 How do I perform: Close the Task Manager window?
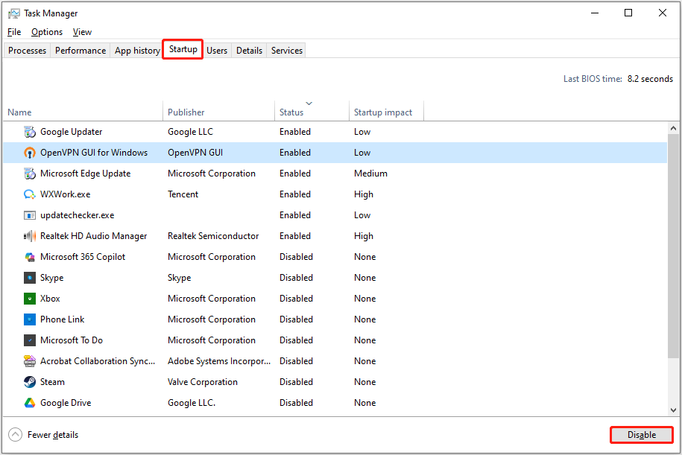coord(663,13)
